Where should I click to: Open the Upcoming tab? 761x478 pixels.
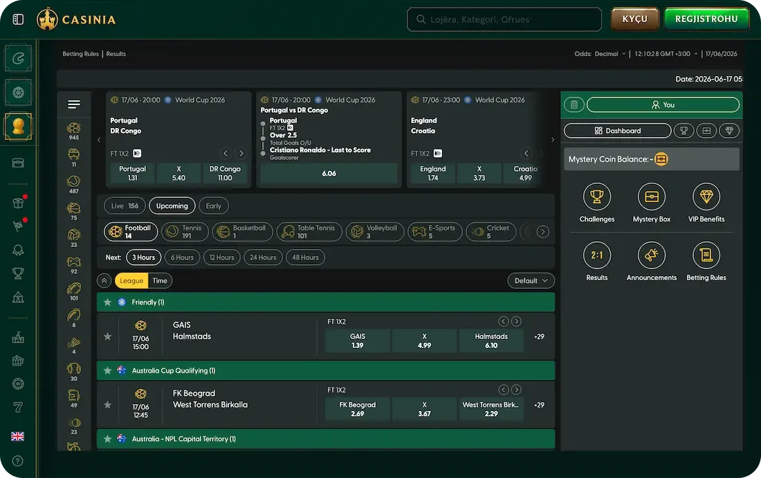click(172, 205)
